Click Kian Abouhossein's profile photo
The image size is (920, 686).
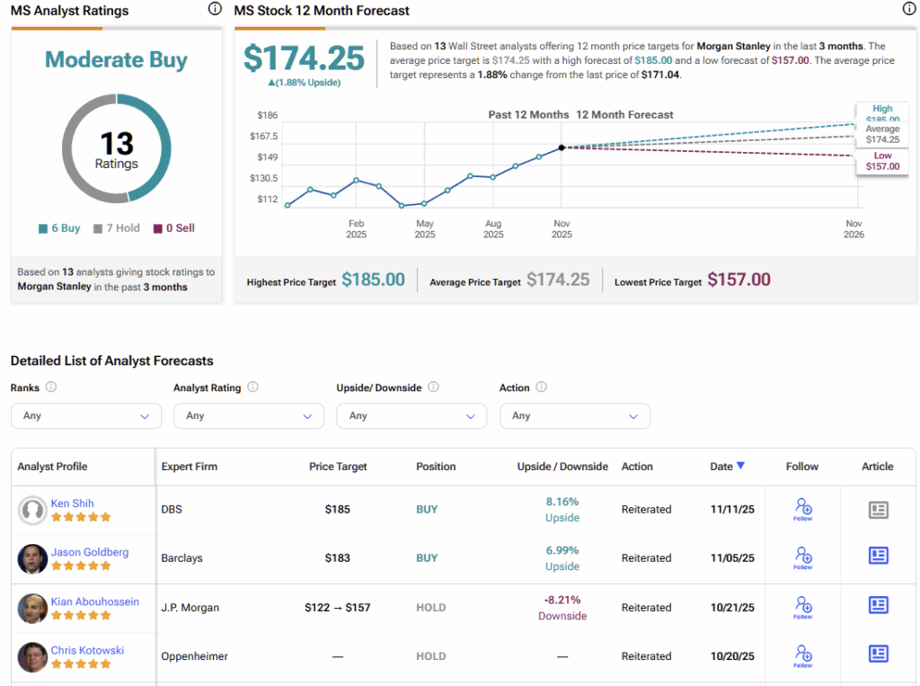[32, 609]
